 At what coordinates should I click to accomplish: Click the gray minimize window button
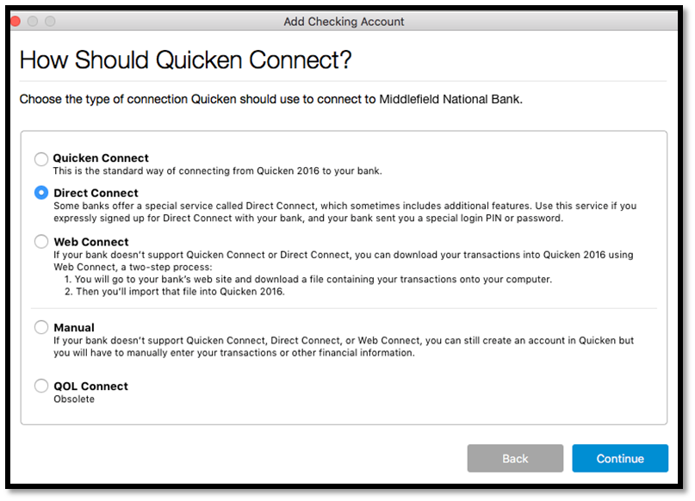33,22
